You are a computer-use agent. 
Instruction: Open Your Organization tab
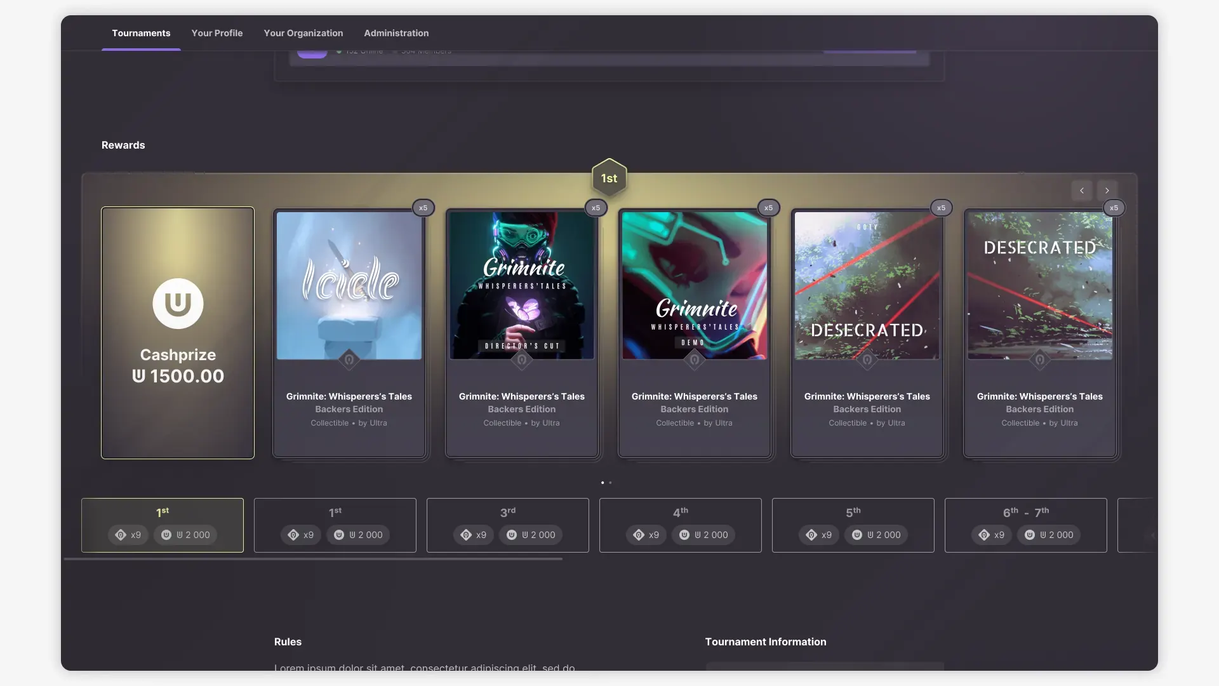click(x=303, y=33)
